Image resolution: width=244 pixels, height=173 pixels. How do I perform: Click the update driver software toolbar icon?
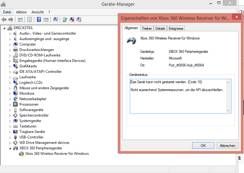(65, 20)
